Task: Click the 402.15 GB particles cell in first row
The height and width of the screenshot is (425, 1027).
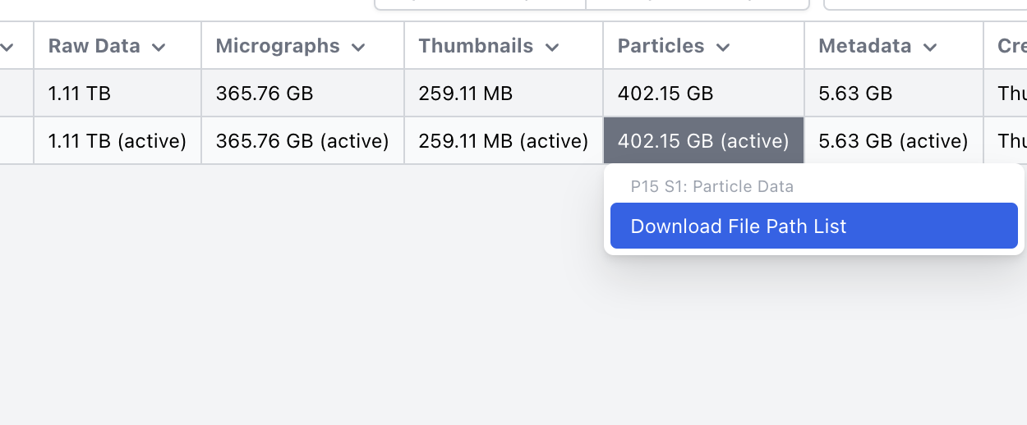Action: 665,94
